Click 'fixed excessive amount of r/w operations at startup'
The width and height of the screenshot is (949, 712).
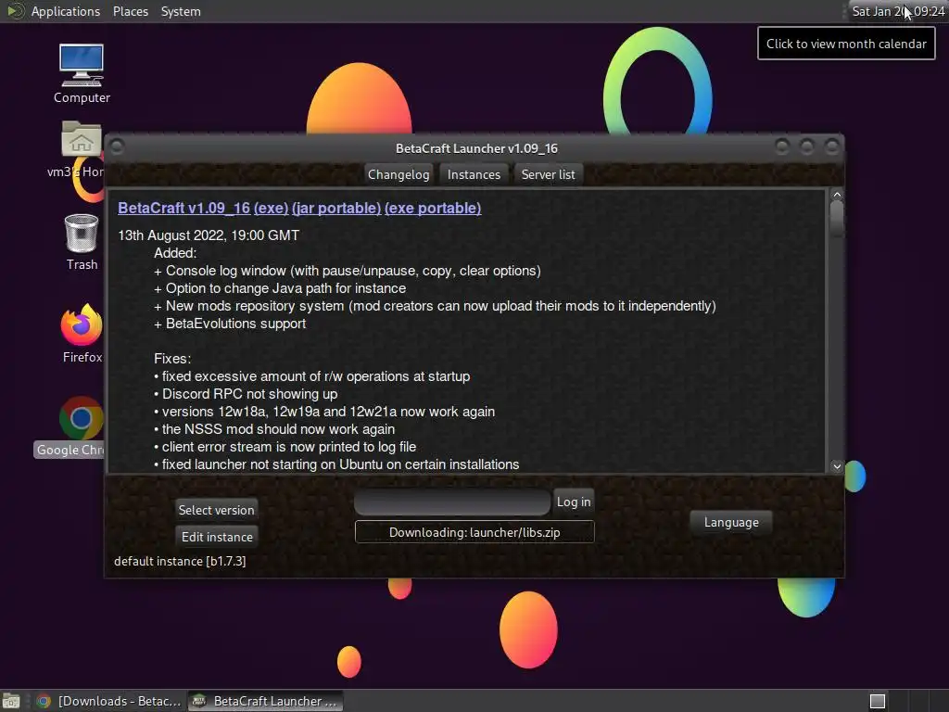[x=311, y=376]
